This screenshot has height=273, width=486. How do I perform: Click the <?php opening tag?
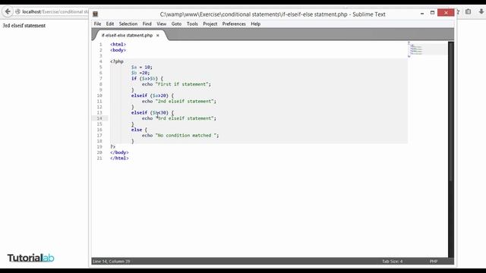[117, 61]
